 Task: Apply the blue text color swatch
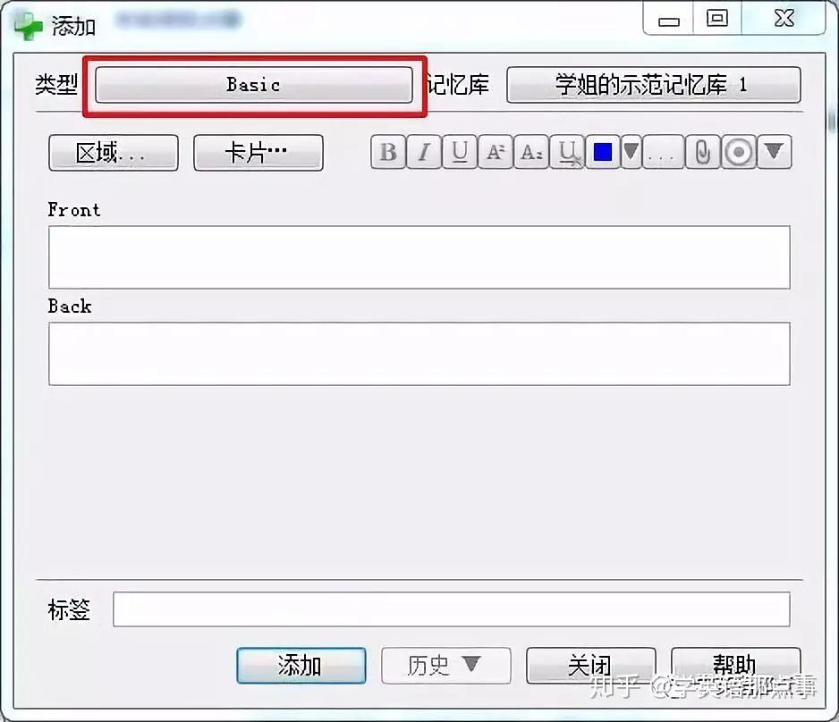(x=603, y=152)
